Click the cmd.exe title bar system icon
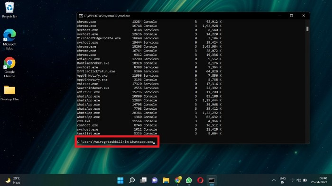Screen dimensions: 332x186 [81, 16]
